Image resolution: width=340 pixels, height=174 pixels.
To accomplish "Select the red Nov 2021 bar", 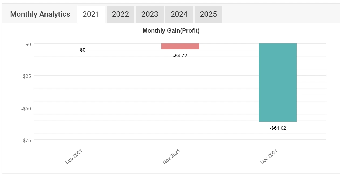I will coord(180,46).
